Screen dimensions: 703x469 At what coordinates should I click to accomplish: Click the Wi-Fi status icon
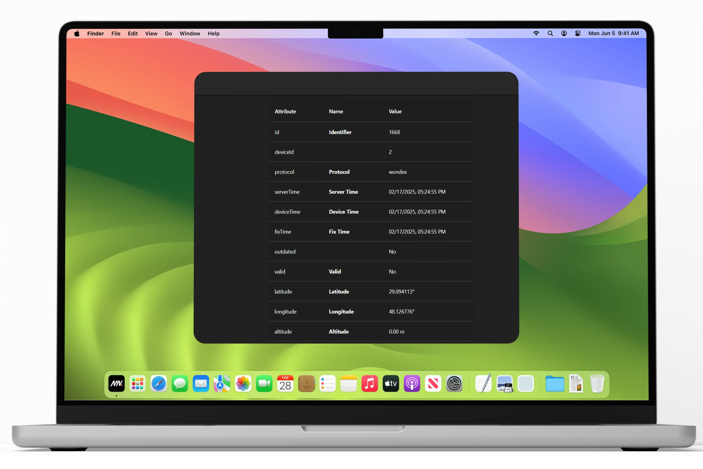(x=536, y=33)
